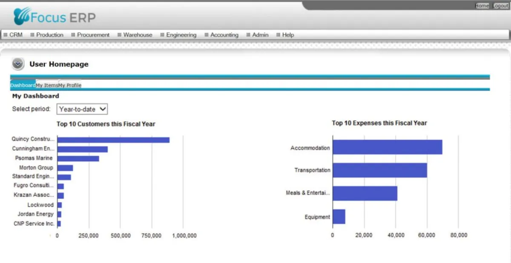Open the Admin menu
This screenshot has width=511, height=263.
[x=258, y=35]
